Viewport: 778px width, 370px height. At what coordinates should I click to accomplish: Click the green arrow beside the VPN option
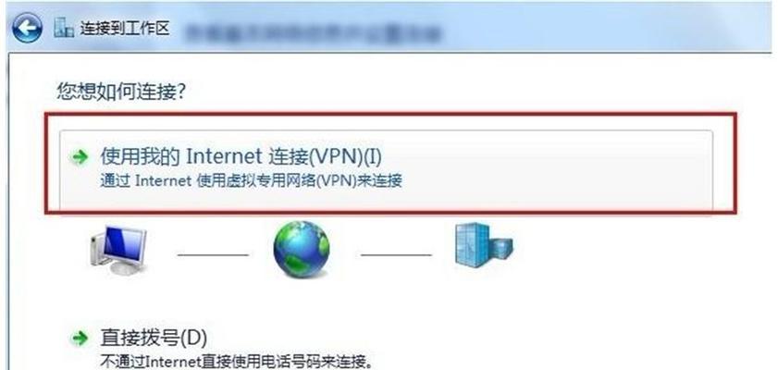[80, 158]
